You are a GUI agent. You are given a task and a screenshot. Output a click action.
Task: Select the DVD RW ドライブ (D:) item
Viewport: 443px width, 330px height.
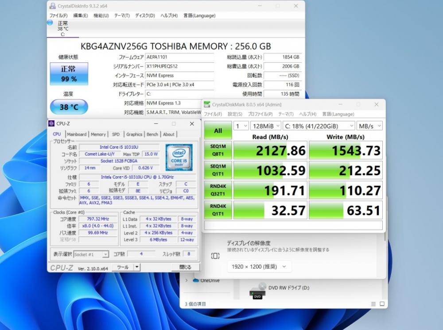(280, 291)
